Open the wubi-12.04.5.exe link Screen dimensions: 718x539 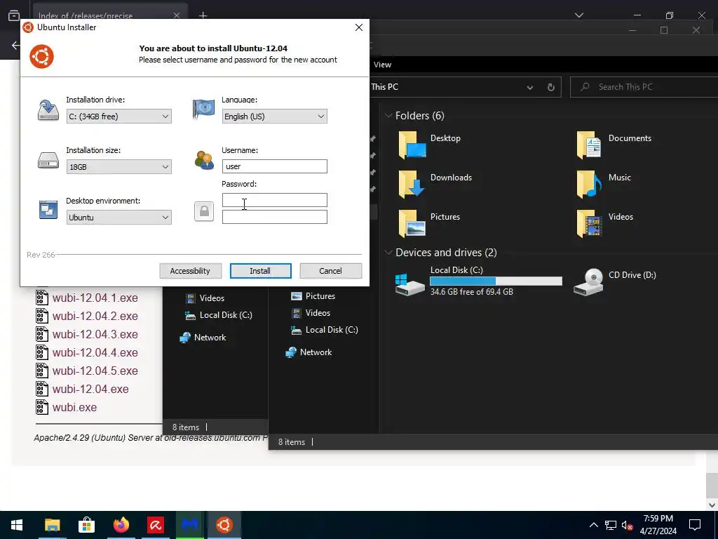point(95,371)
